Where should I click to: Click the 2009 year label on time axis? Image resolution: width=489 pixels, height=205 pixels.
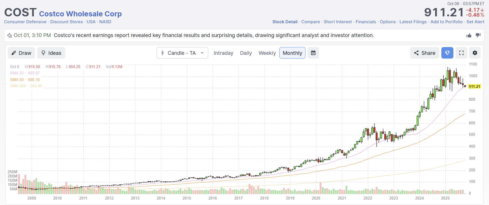click(x=32, y=198)
